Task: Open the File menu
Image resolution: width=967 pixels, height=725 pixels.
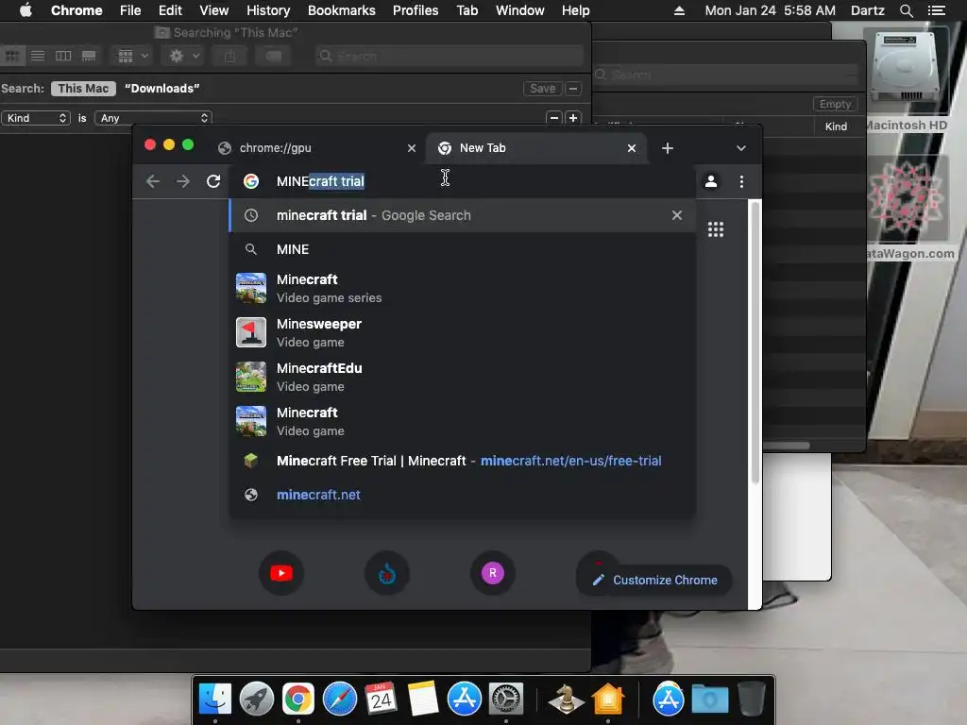Action: tap(130, 10)
